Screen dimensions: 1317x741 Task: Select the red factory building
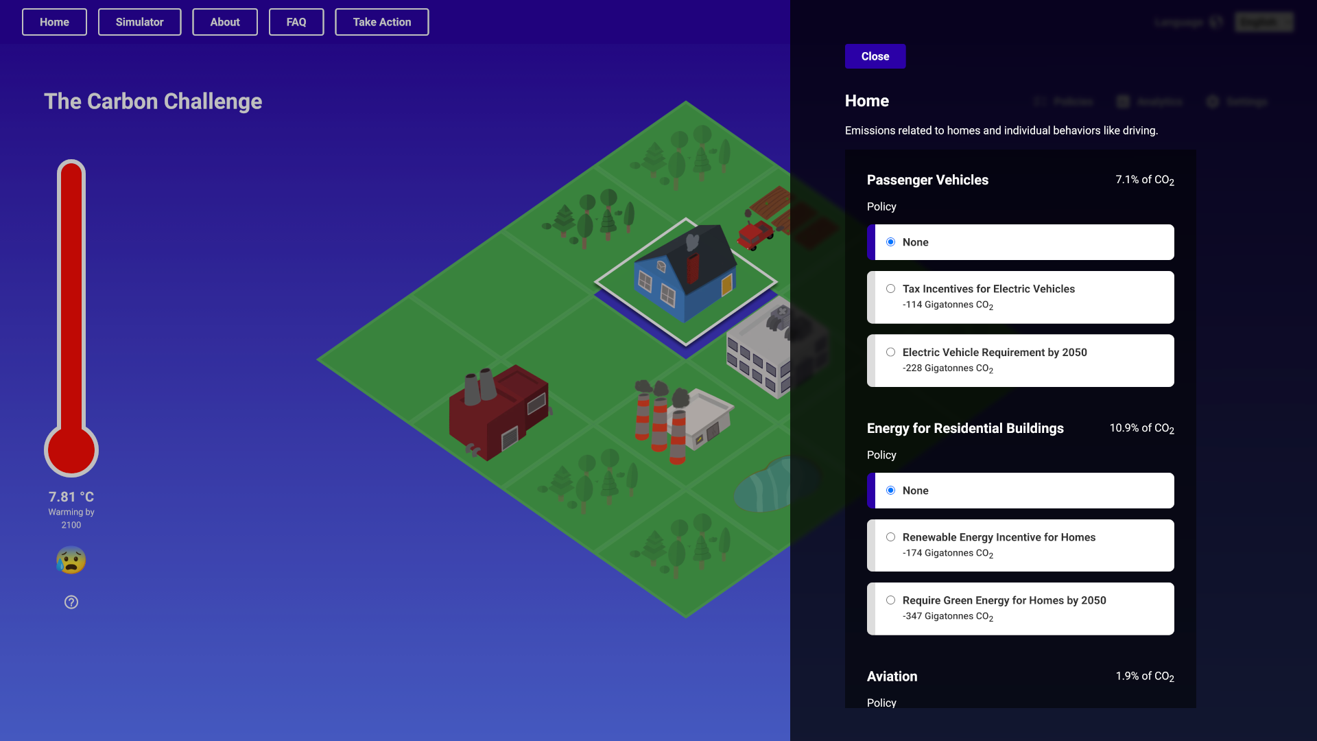pyautogui.click(x=499, y=412)
